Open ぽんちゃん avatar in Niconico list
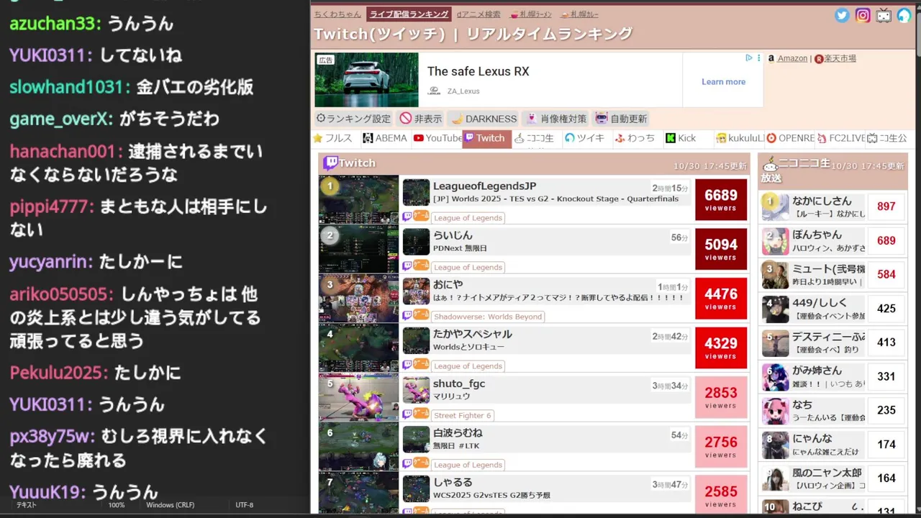Viewport: 921px width, 518px height. 776,240
